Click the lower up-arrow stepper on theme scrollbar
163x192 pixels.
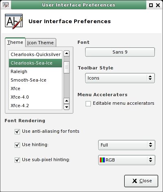66,101
